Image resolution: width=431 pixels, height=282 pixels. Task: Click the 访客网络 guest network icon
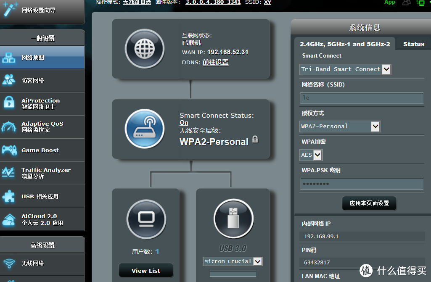coord(8,80)
